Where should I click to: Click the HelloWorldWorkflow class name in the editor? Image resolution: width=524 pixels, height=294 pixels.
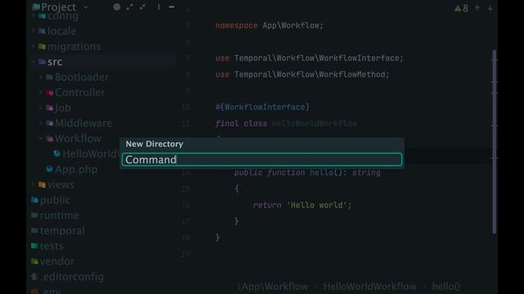(314, 123)
